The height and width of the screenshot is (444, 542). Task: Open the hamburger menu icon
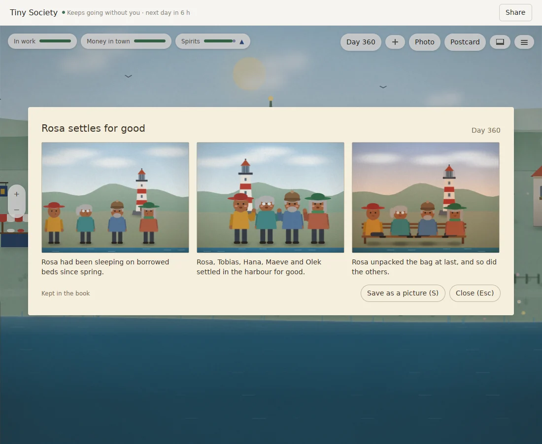click(x=524, y=42)
